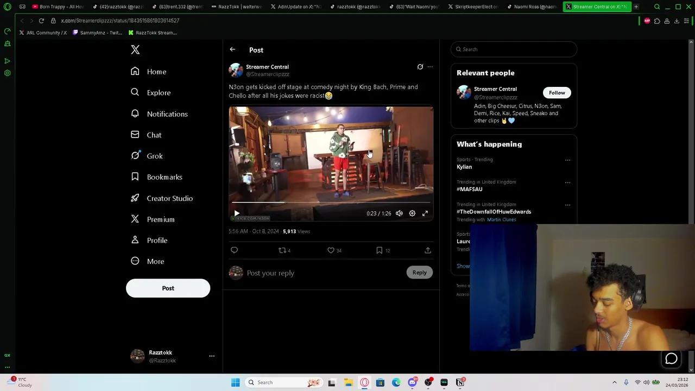Click the large white Post button
Screen dimensions: 695x391
coord(168,288)
